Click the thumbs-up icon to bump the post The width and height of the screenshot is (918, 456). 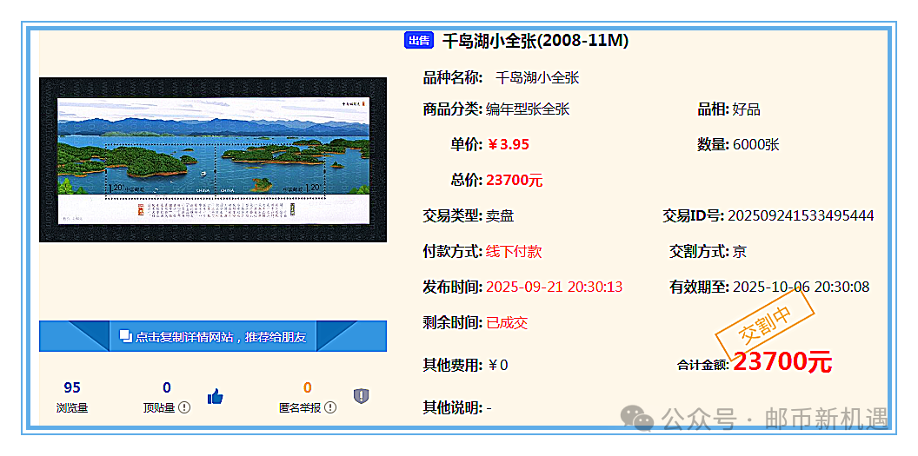(x=216, y=397)
